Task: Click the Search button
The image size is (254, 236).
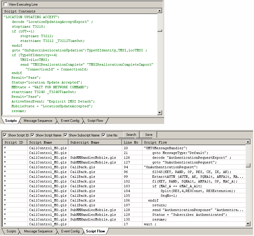Action: click(x=131, y=135)
